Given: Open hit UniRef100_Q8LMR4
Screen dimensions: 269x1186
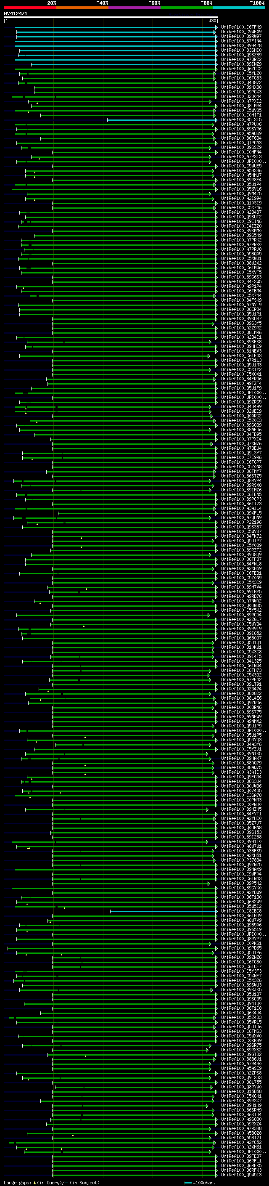Looking at the screenshot, I should pyautogui.click(x=241, y=106).
